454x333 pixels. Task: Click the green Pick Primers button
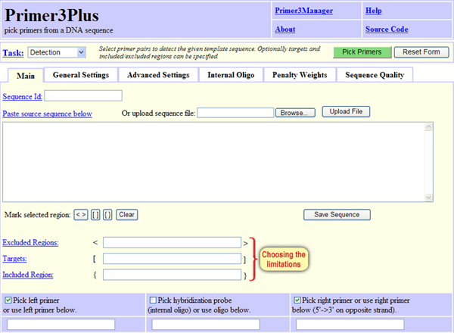(362, 52)
